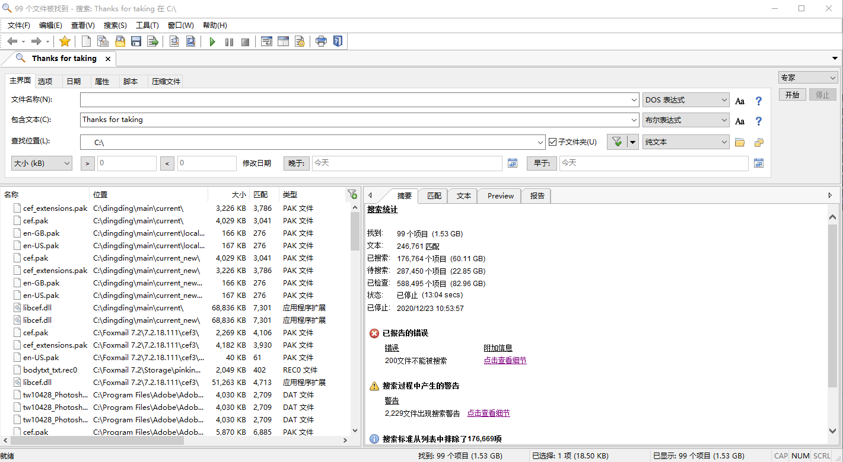Open the 搜索(S) menu

115,25
